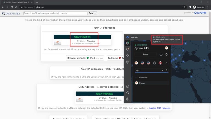Open Meshnet icon in NordVPN sidebar
211x119 pixels.
pyautogui.click(x=127, y=56)
